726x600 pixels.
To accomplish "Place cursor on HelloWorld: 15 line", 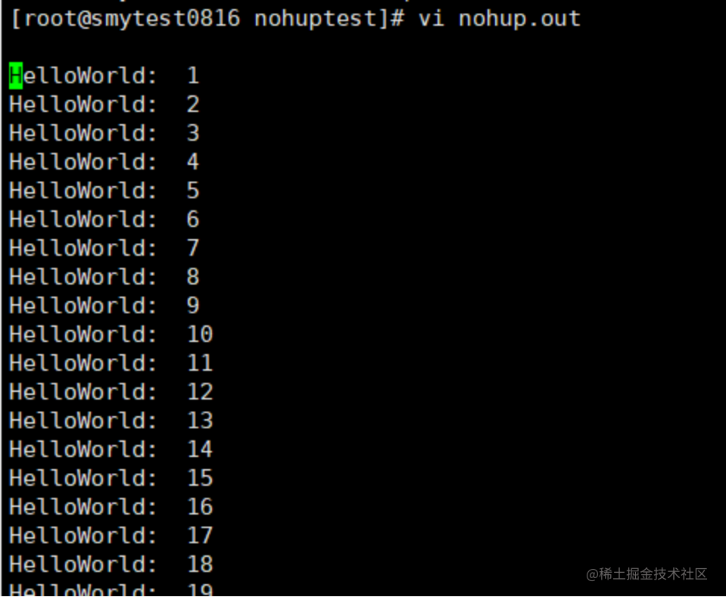I will (x=111, y=478).
